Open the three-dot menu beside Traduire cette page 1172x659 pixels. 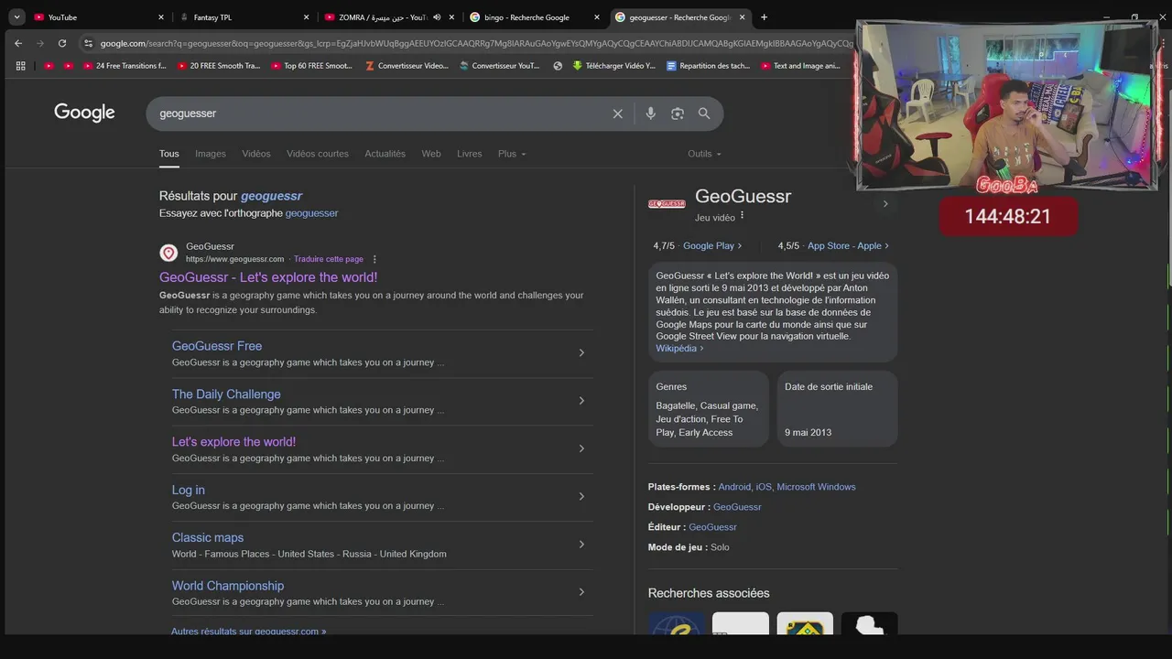[x=374, y=259]
